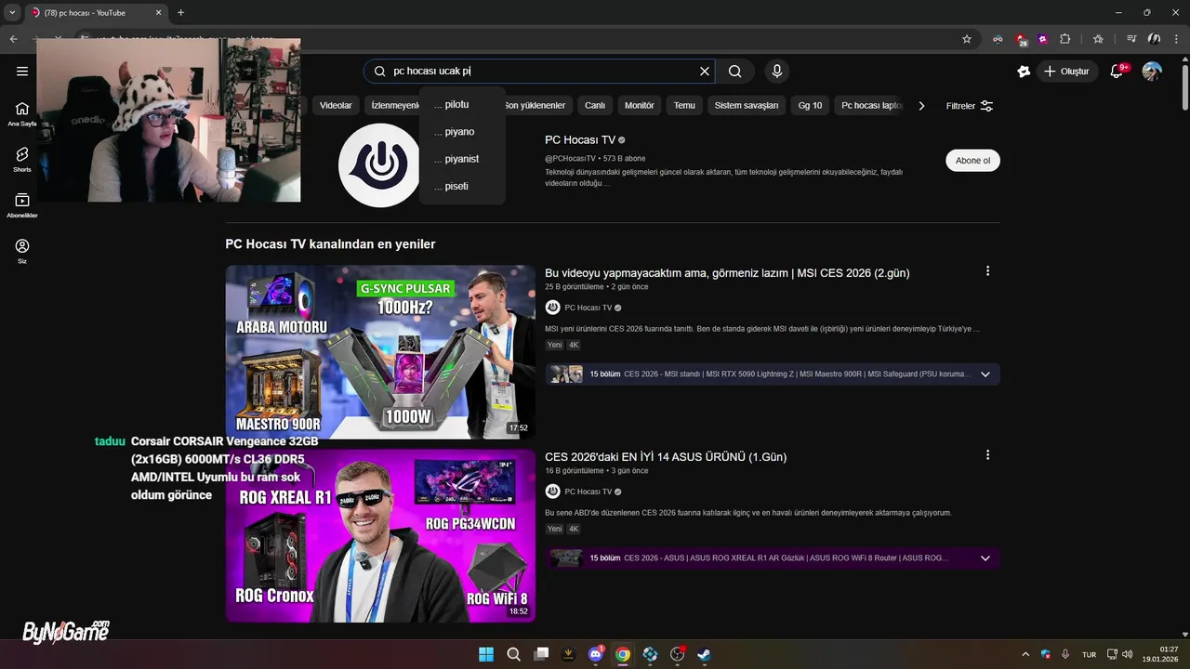Open the TUR language switcher in tray
Screen dimensions: 1190x669
pos(1089,655)
